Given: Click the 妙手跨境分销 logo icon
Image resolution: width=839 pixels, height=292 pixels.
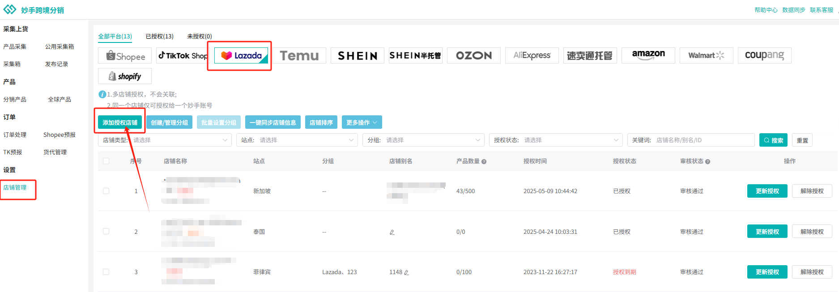Looking at the screenshot, I should (x=9, y=9).
